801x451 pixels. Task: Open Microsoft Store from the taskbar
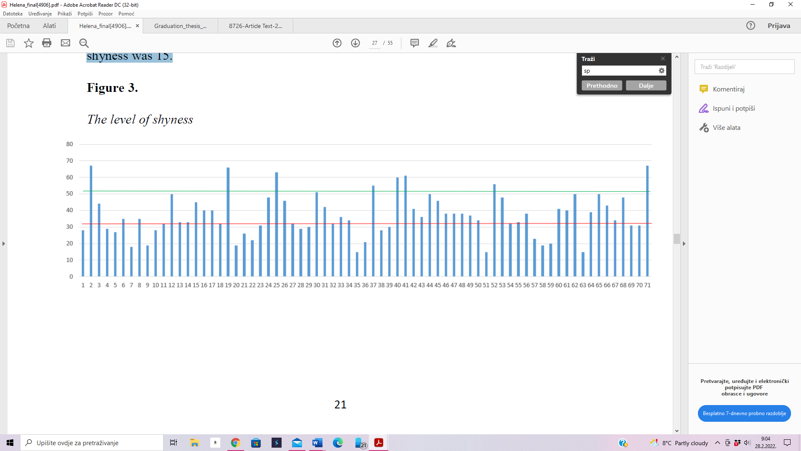coord(256,443)
